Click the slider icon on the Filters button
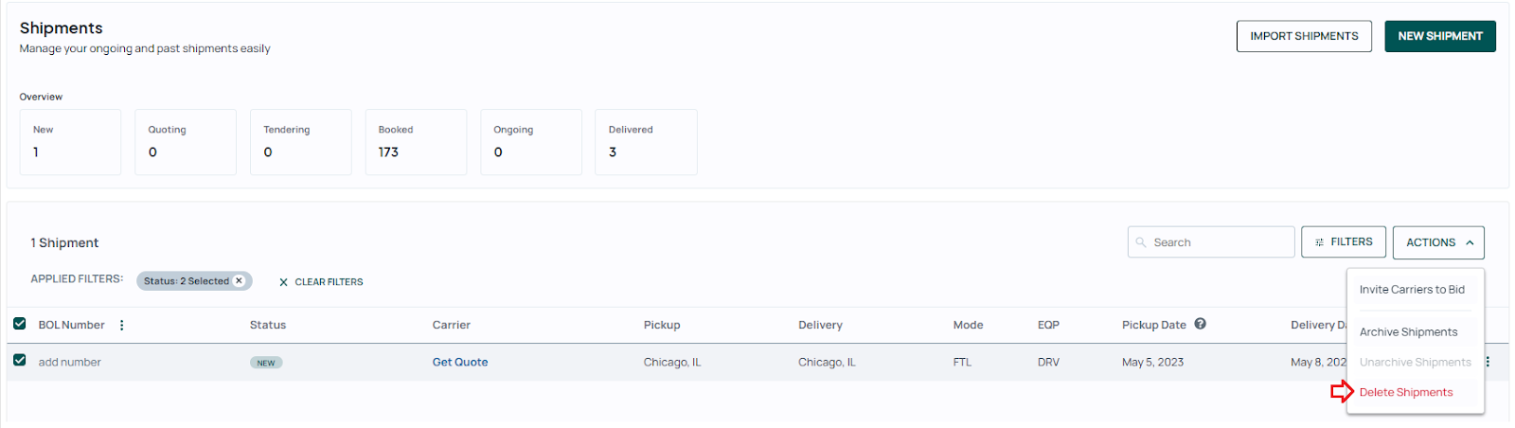The image size is (1515, 428). [x=1319, y=242]
